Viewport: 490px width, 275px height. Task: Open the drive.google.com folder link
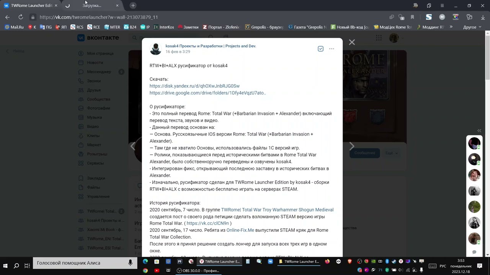[207, 93]
